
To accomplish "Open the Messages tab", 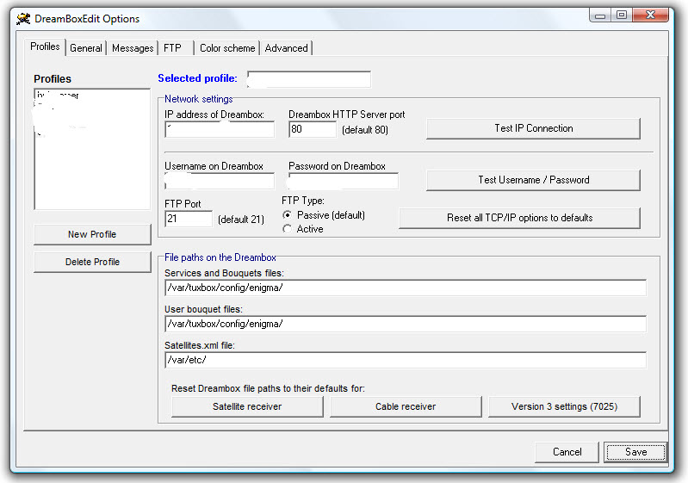I will click(x=133, y=48).
